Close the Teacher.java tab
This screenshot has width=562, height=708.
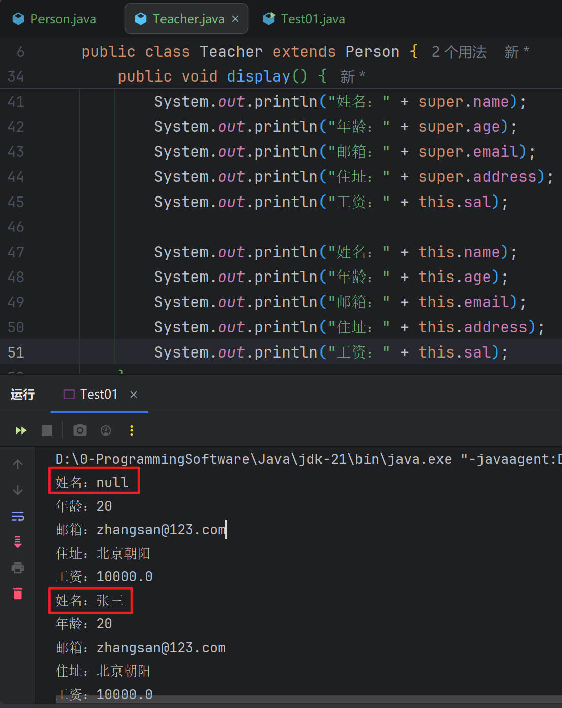pos(235,19)
